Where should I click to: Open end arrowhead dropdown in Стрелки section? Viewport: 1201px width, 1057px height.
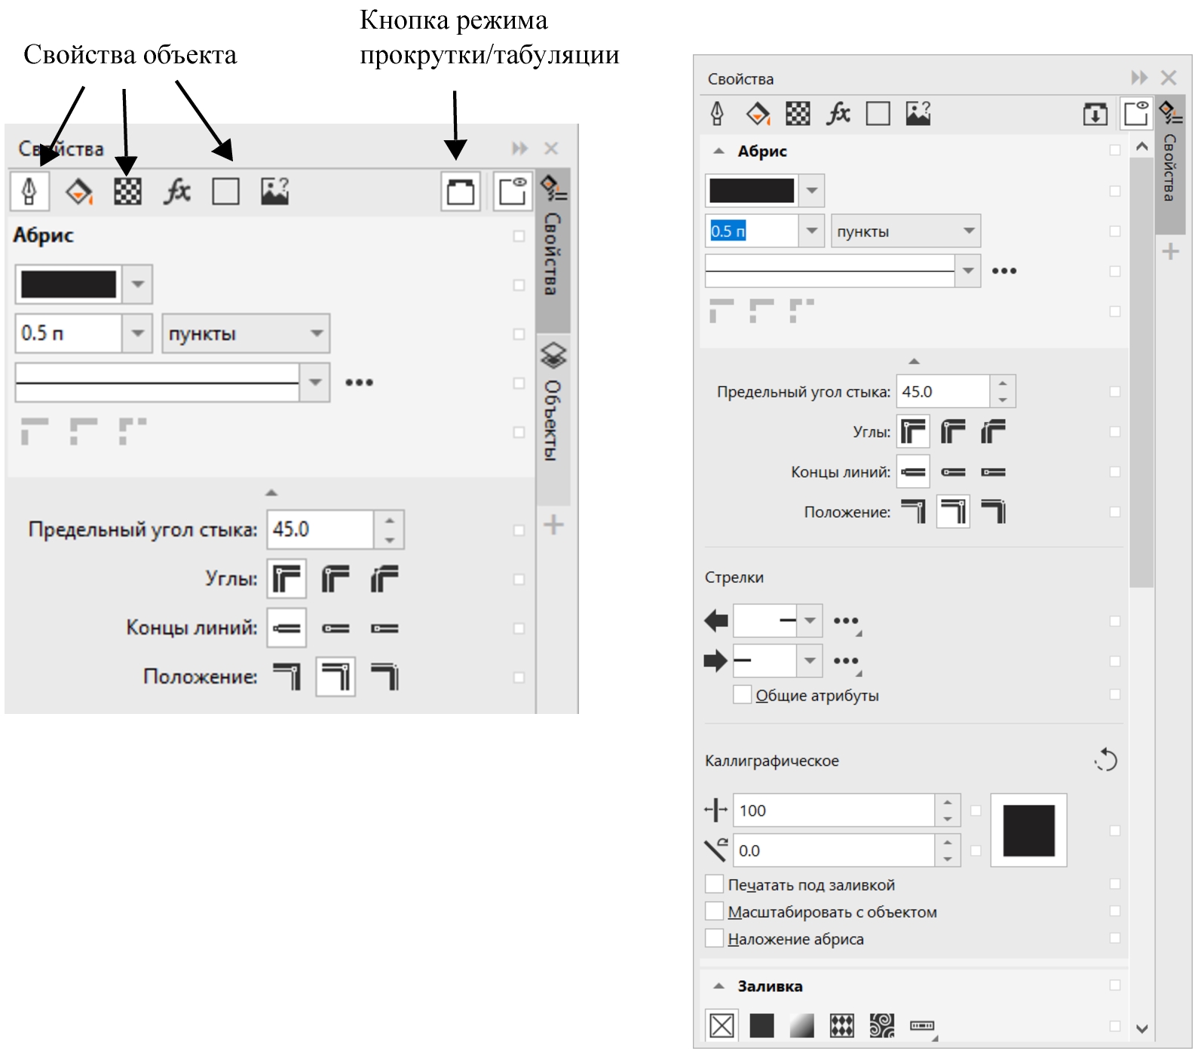810,661
